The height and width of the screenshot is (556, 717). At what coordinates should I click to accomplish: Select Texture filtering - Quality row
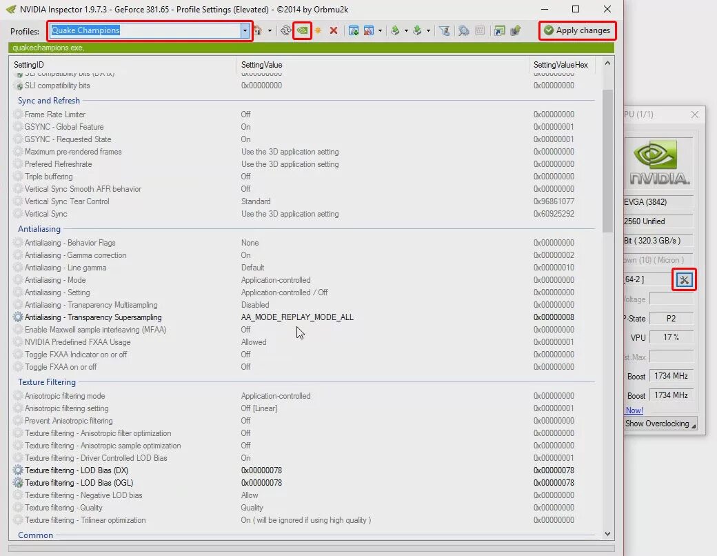302,508
